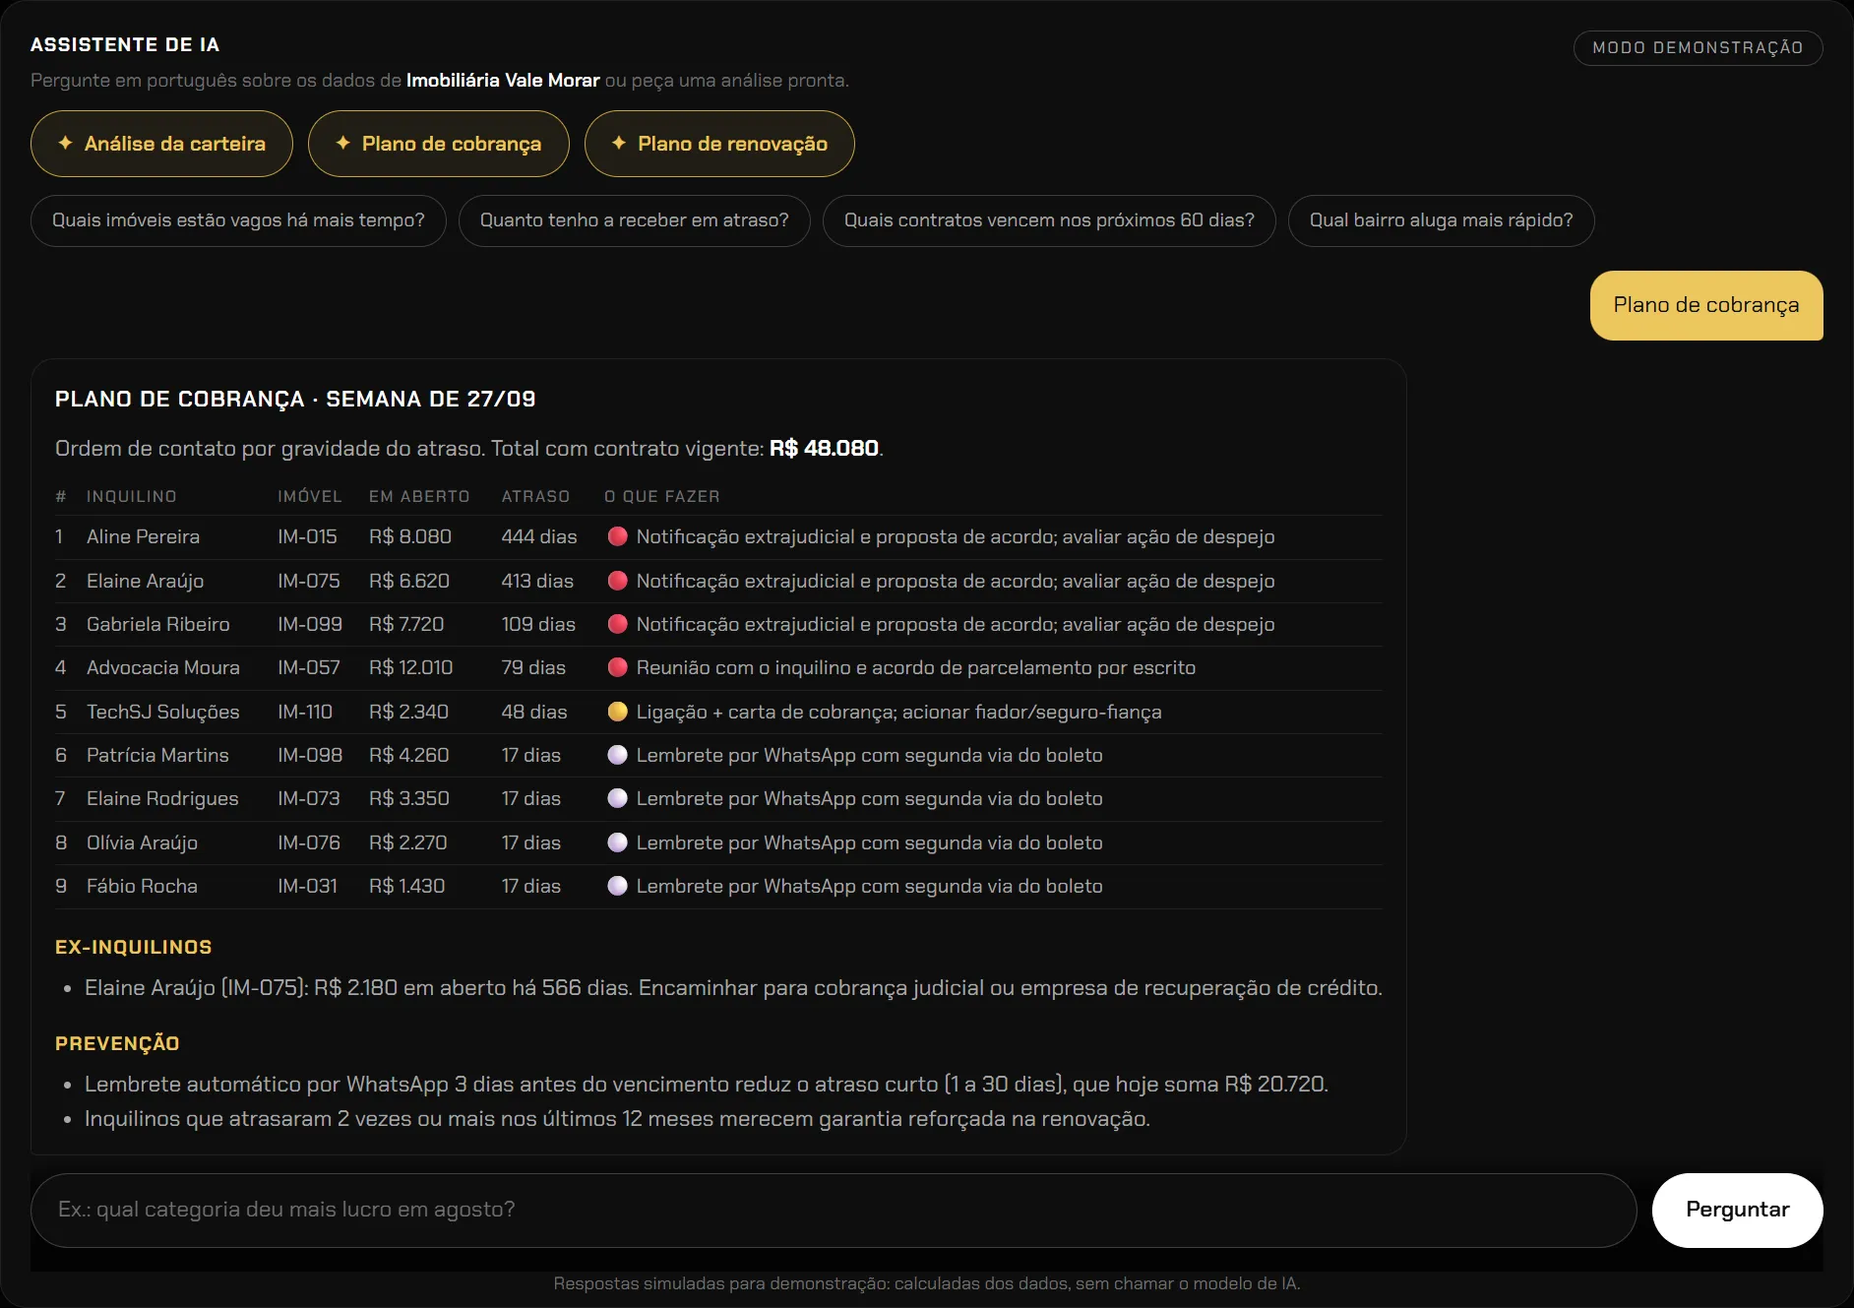
Task: Click lilac status dot in Elaine Rodrigues row
Action: [618, 798]
